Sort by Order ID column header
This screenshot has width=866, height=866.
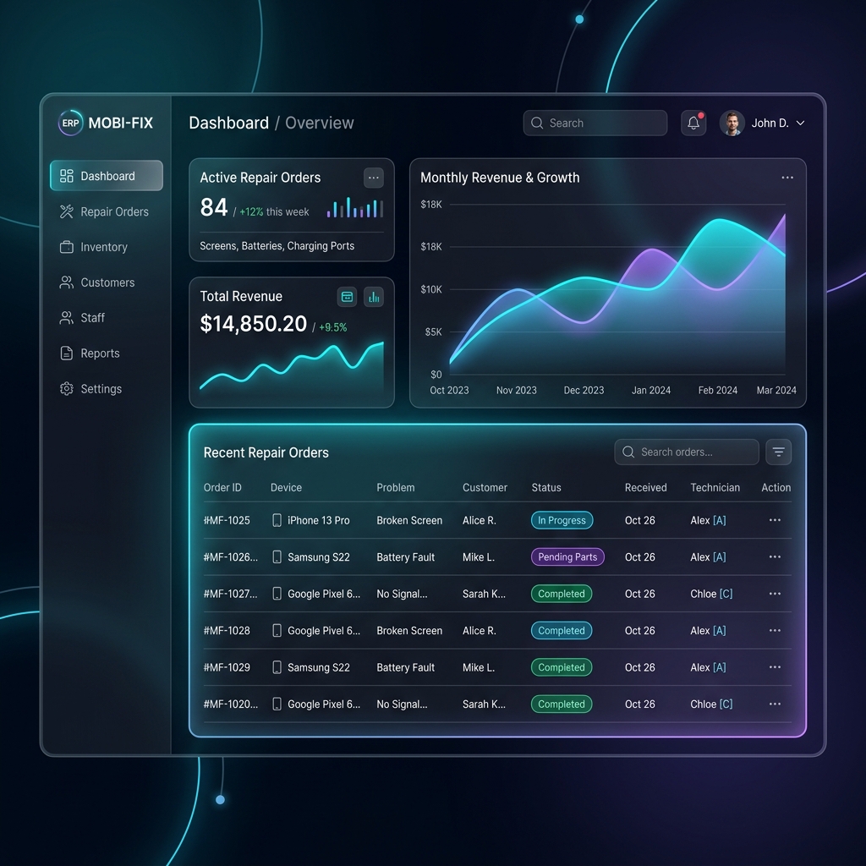pos(222,488)
